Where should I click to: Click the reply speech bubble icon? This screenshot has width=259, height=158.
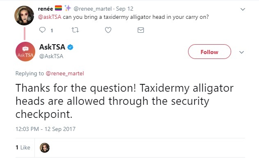(43, 30)
